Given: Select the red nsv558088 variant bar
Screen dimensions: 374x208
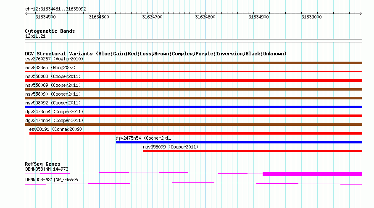Looking at the screenshot, I should [x=193, y=81].
